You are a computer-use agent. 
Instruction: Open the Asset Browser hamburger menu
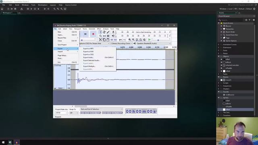tap(254, 20)
